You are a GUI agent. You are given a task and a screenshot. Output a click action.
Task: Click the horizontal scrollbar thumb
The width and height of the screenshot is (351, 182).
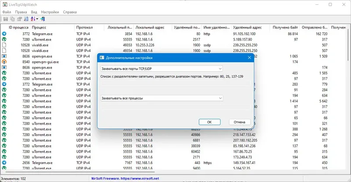pos(80,172)
